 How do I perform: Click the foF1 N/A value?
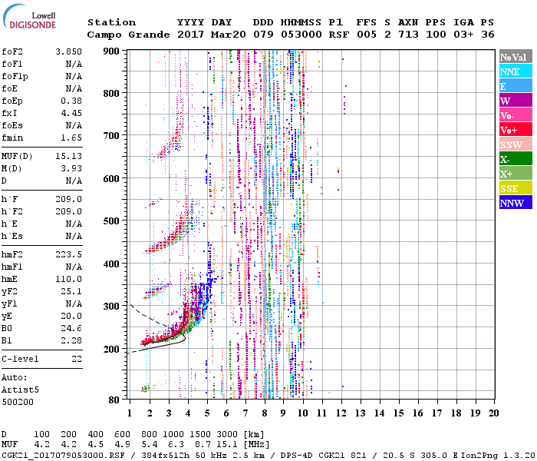pos(74,64)
